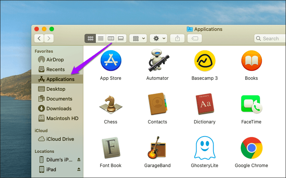Image resolution: width=286 pixels, height=178 pixels.
Task: Select the GhosteryLite ghost icon
Action: (205, 148)
